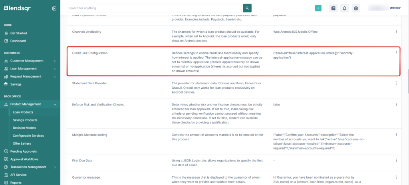Screen dimensions: 409x185
Task: Go to Dashboard page
Action: click(x=18, y=41)
